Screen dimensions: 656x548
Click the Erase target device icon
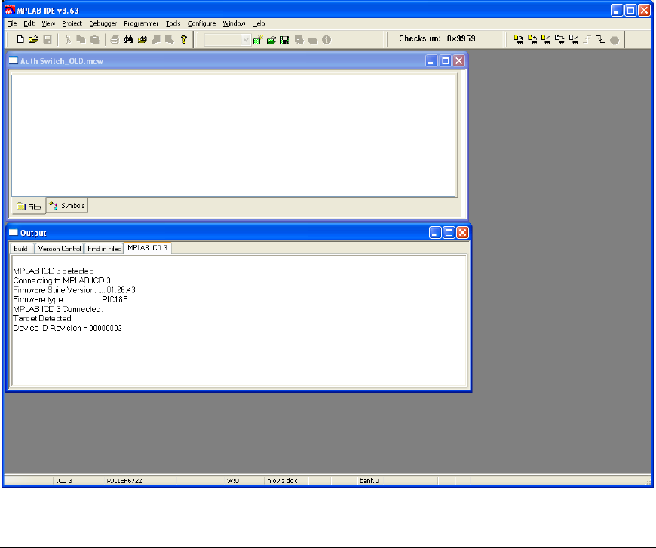click(x=559, y=39)
